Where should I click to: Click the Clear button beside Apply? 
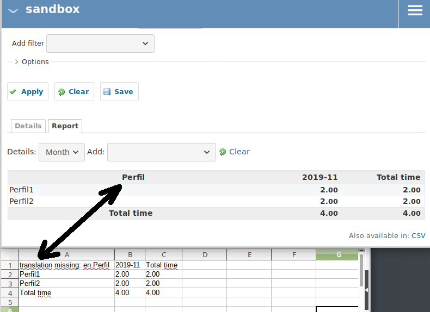74,91
